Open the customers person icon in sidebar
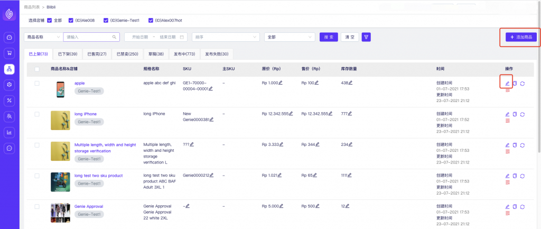 coord(10,116)
